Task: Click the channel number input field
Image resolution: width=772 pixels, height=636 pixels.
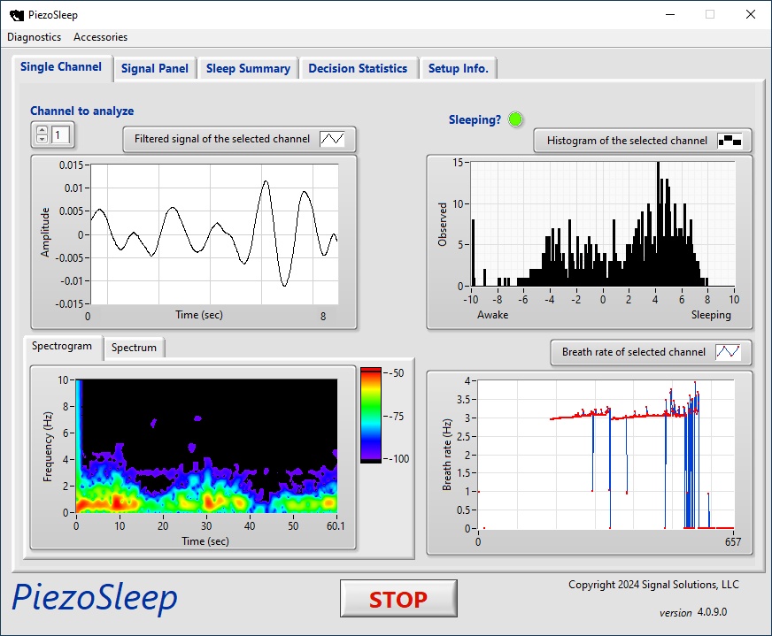Action: 62,135
